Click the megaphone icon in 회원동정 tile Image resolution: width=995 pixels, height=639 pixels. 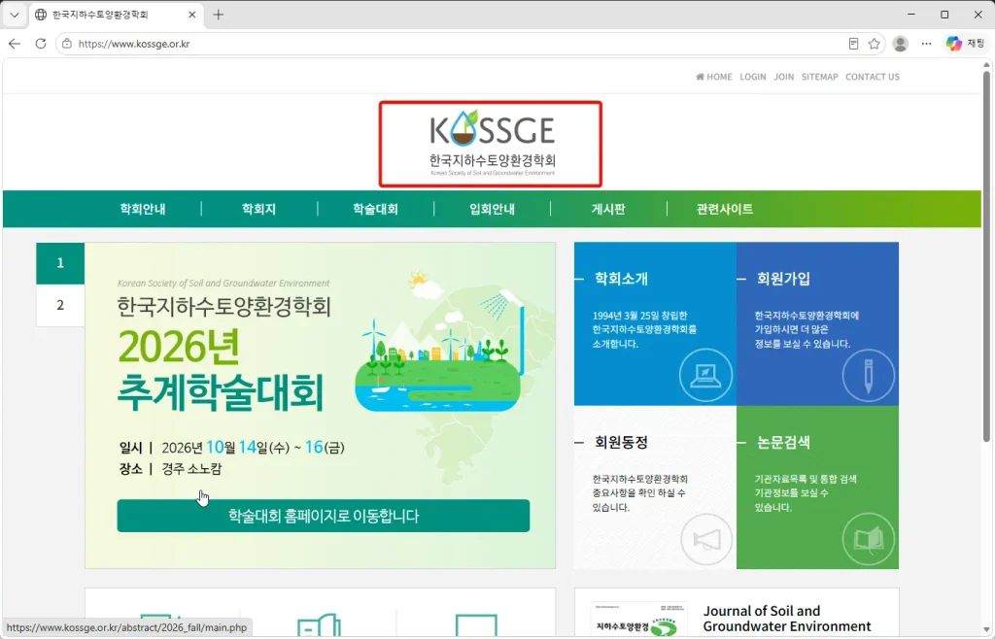[x=706, y=540]
